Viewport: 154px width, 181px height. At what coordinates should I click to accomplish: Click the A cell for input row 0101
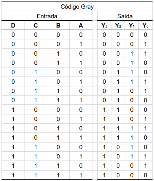coord(81,82)
